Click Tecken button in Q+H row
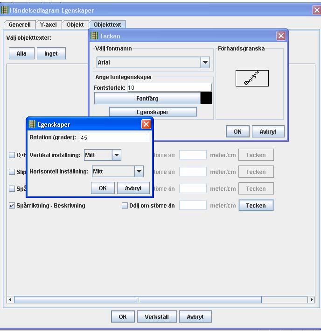The width and height of the screenshot is (321, 331). point(256,155)
